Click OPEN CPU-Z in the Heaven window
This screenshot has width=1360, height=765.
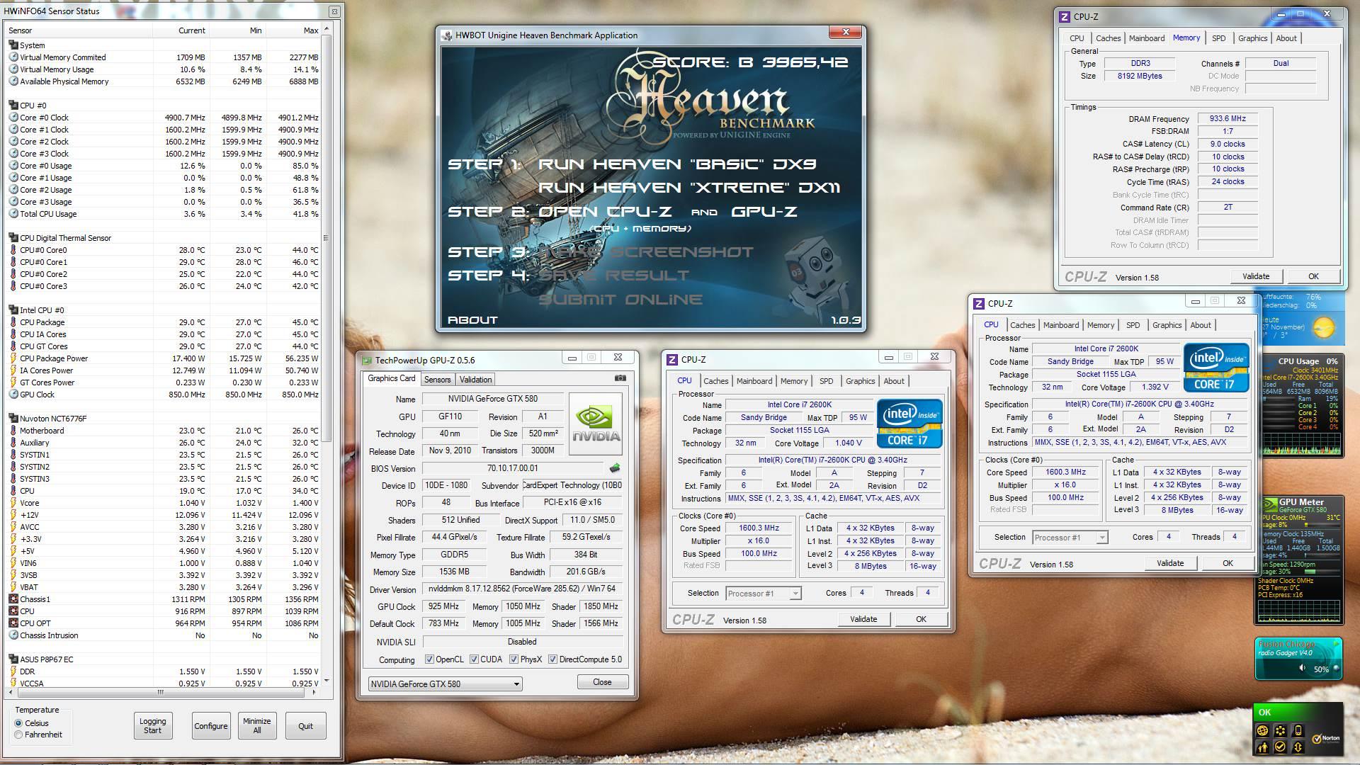606,212
